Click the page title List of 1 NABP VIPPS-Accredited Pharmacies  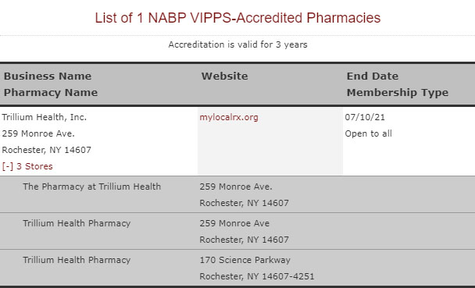point(237,17)
